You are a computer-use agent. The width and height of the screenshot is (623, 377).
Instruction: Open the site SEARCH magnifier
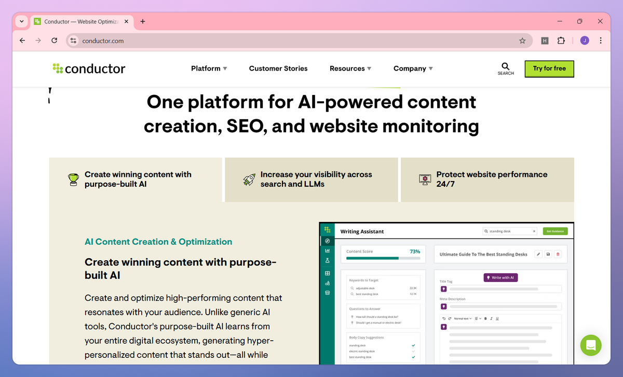coord(506,69)
